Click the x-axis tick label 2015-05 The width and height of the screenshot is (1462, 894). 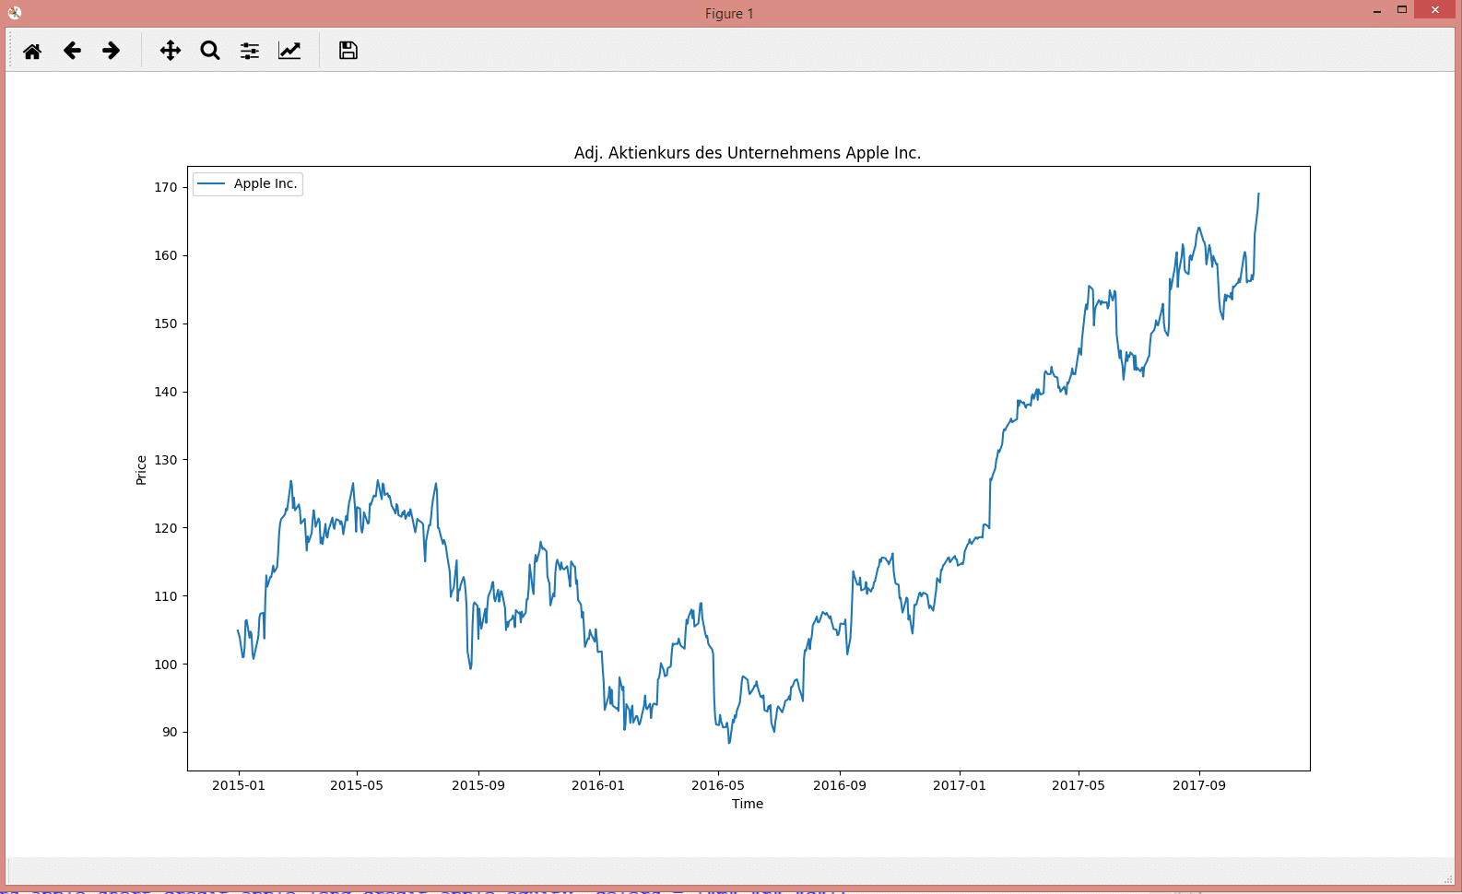(357, 785)
